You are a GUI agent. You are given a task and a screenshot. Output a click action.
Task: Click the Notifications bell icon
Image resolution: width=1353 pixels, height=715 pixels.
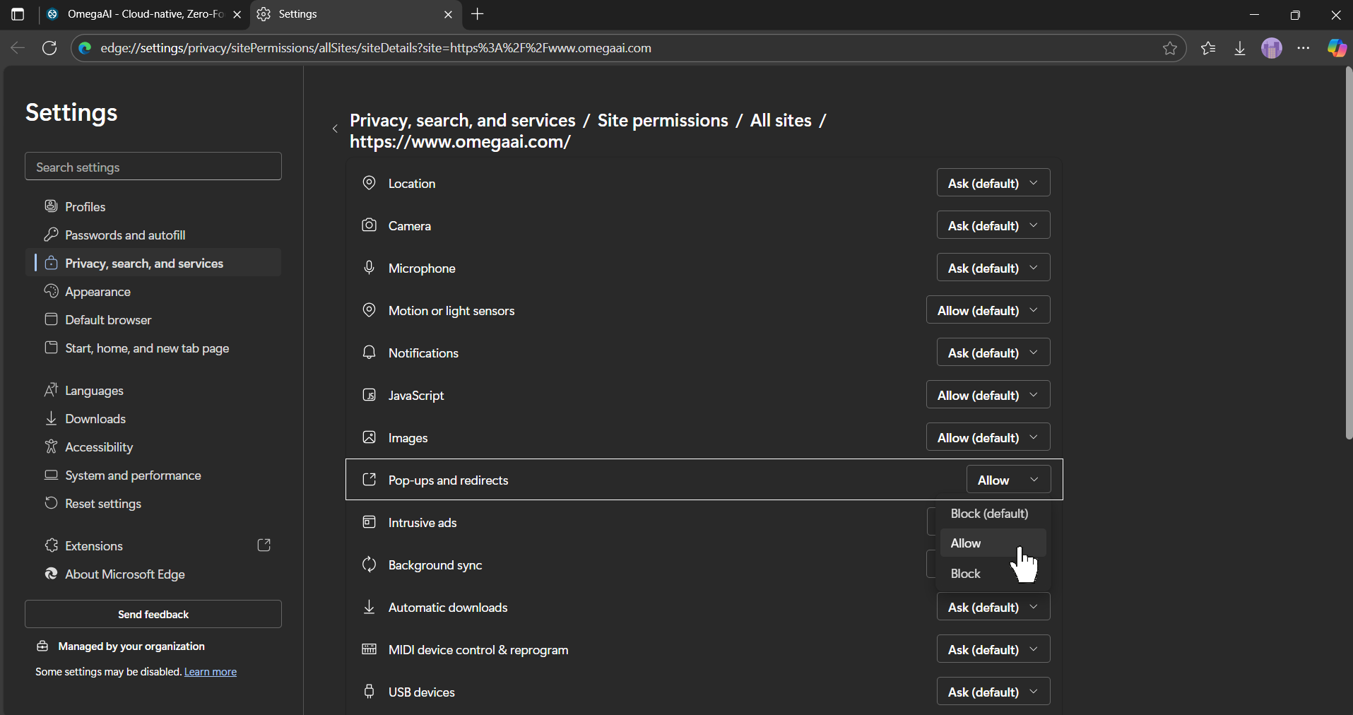369,352
